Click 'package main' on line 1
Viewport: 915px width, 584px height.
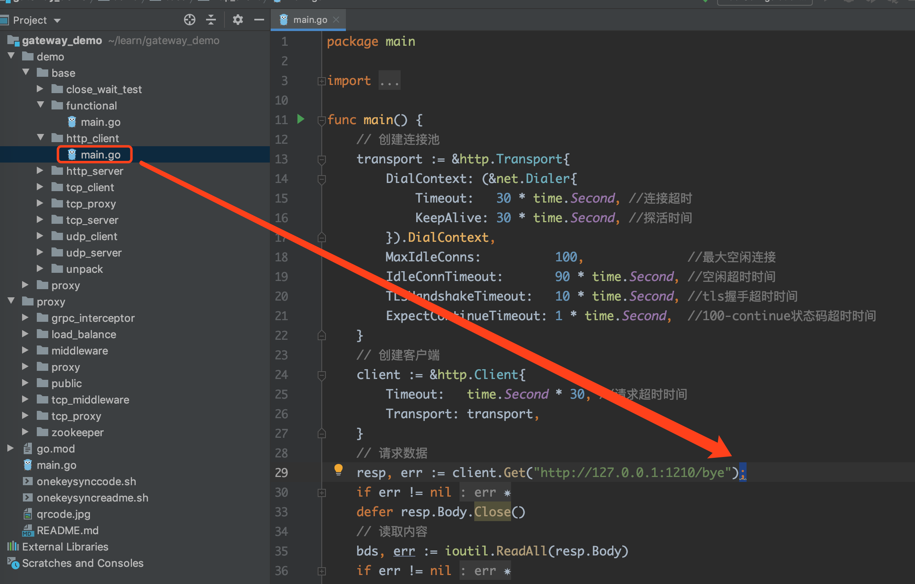tap(371, 42)
